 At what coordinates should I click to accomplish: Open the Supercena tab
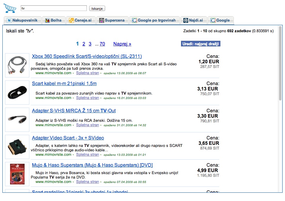tap(112, 20)
